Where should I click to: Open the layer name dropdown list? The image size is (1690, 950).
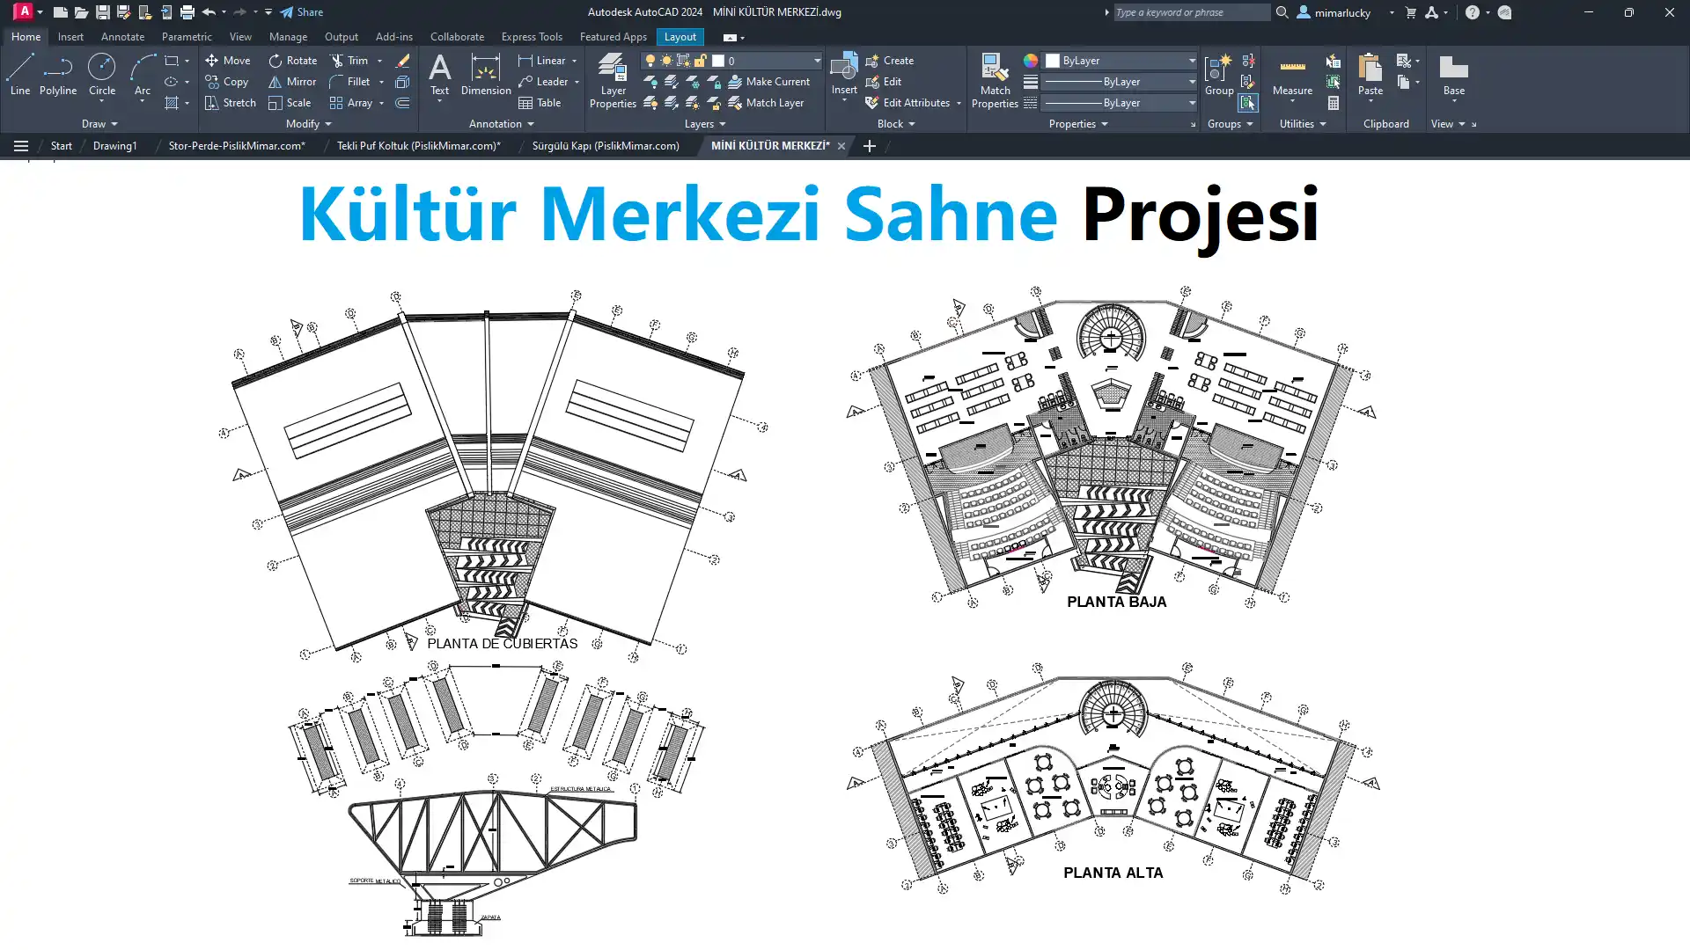tap(816, 61)
